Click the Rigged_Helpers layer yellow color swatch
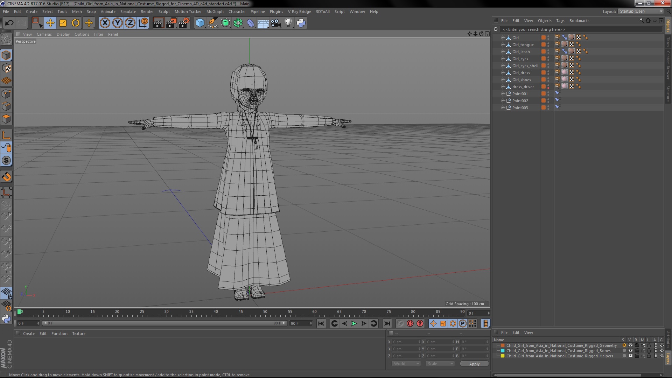The image size is (672, 378). [503, 356]
